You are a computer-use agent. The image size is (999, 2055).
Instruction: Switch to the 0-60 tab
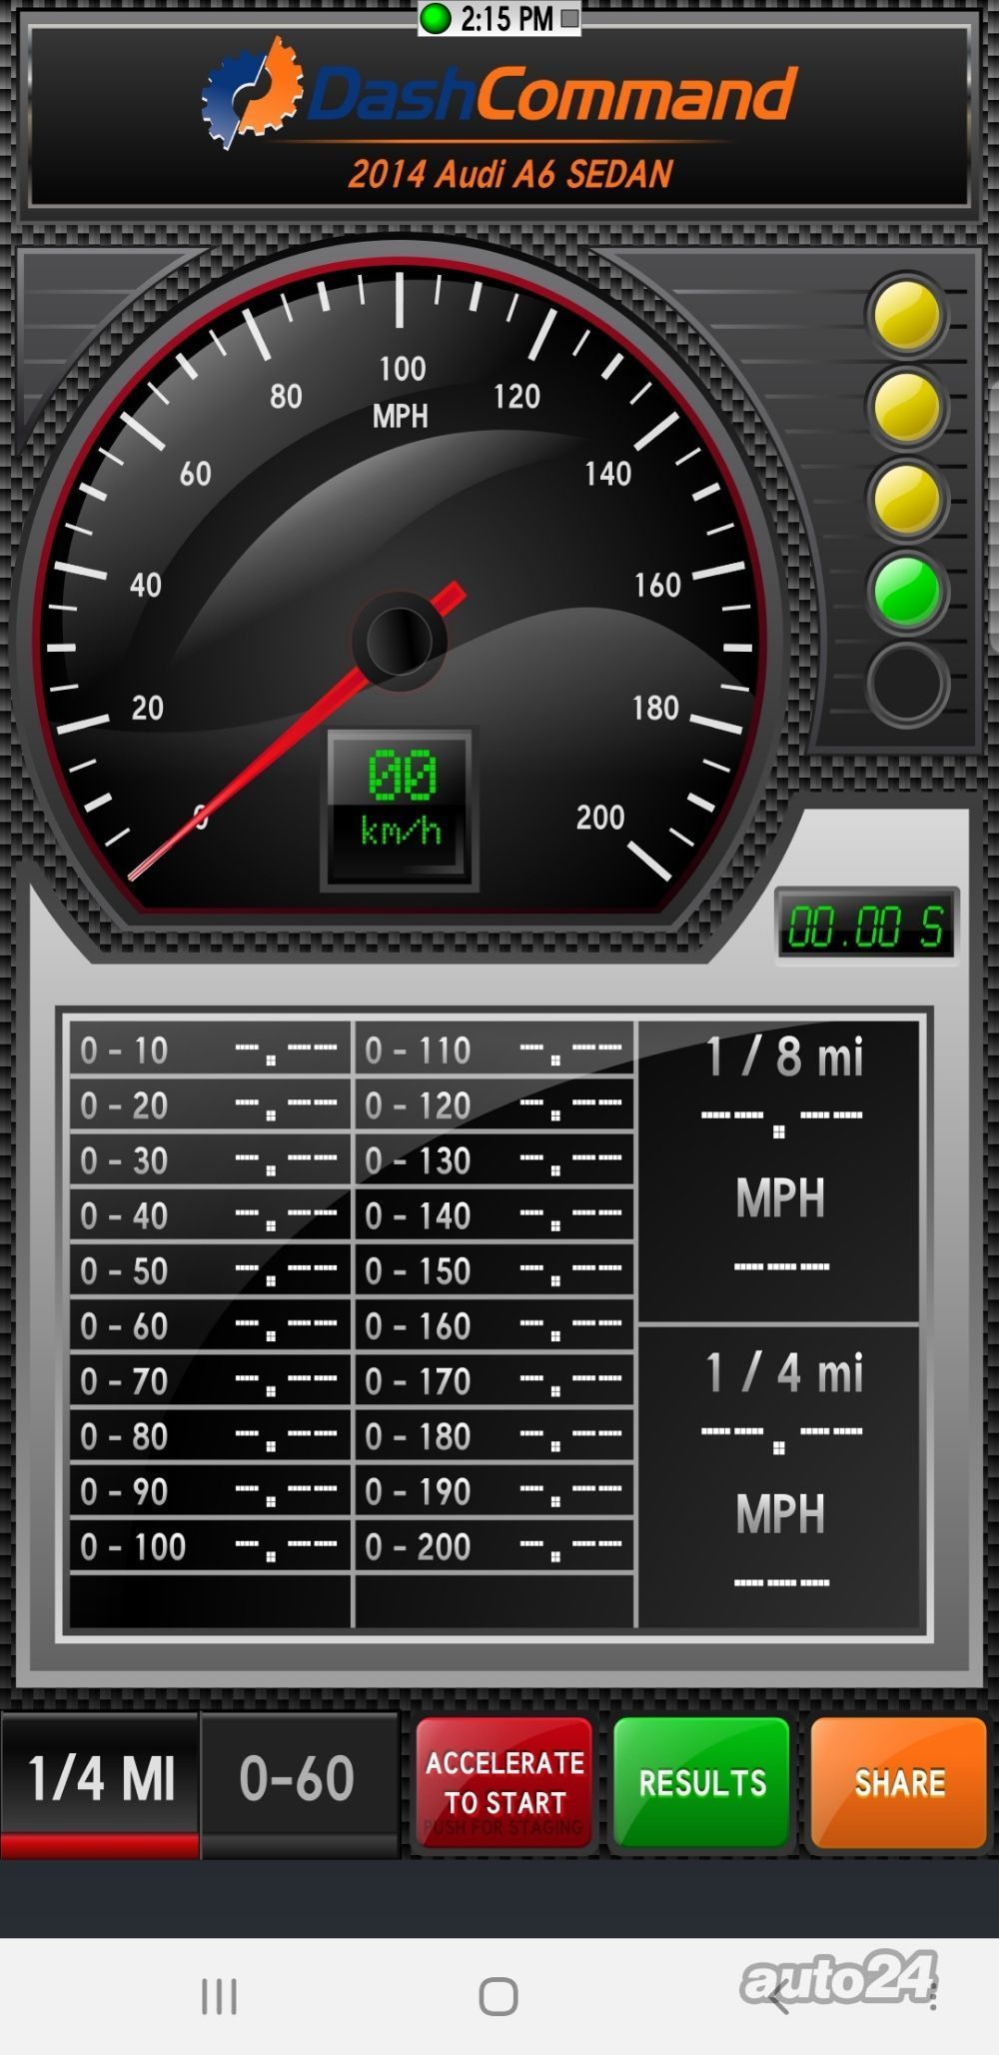[298, 1780]
